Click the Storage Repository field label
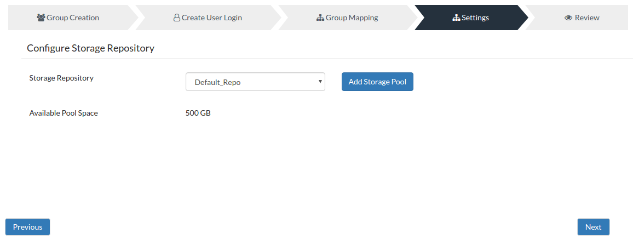633x239 pixels. pyautogui.click(x=61, y=78)
